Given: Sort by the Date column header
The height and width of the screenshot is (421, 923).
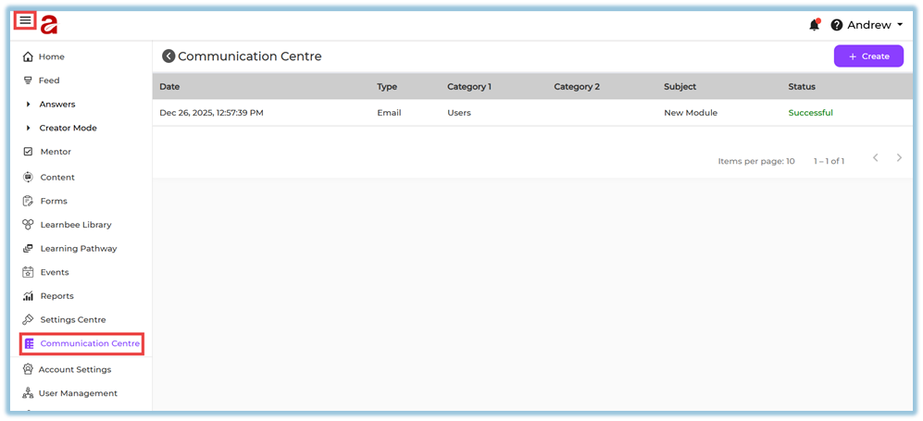Looking at the screenshot, I should [x=169, y=87].
